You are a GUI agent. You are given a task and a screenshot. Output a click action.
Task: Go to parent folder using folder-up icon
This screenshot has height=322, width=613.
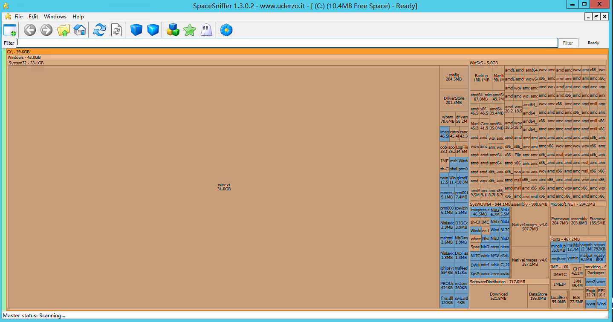pos(63,30)
